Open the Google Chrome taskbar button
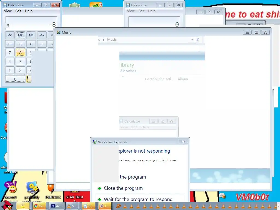Image resolution: width=280 pixels, height=210 pixels. tap(39, 206)
